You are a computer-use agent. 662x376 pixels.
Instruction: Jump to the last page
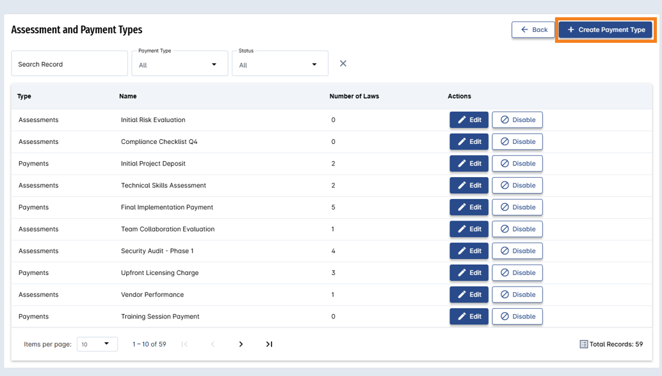click(x=269, y=345)
